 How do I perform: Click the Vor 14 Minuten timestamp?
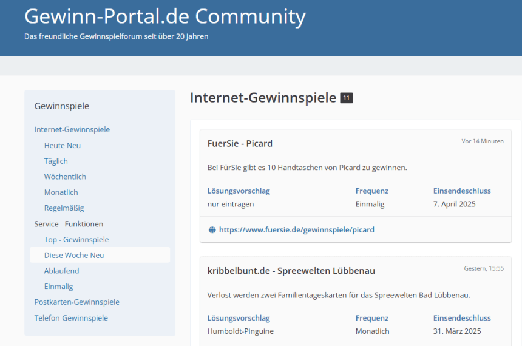[x=483, y=141]
